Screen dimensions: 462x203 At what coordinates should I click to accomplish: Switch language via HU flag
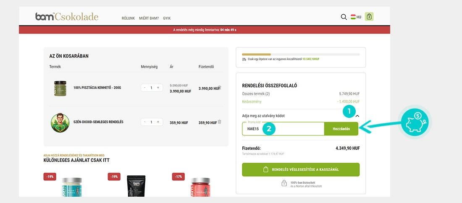click(356, 17)
